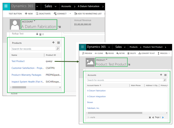Image resolution: width=174 pixels, height=128 pixels.
Task: Click Products subgrid horizontal scrollbar
Action: click(x=19, y=87)
